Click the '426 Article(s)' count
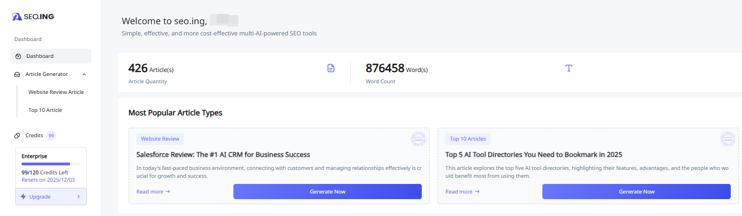 tap(151, 69)
